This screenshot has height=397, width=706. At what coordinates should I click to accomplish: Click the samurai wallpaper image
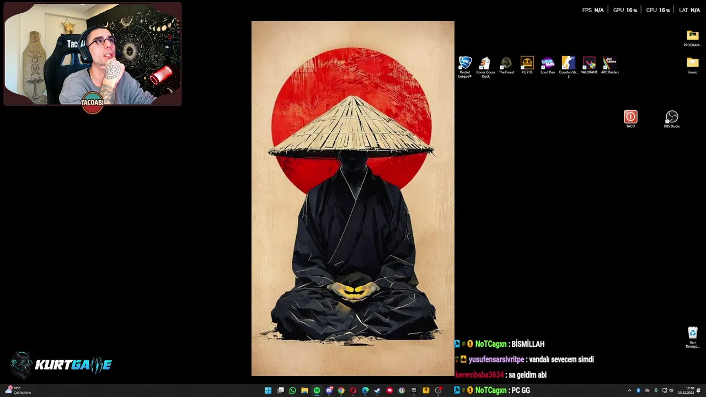[x=353, y=198]
